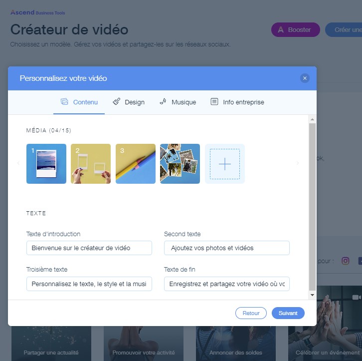Click the Ascend Business Tools logo
This screenshot has width=362, height=361.
(x=37, y=12)
